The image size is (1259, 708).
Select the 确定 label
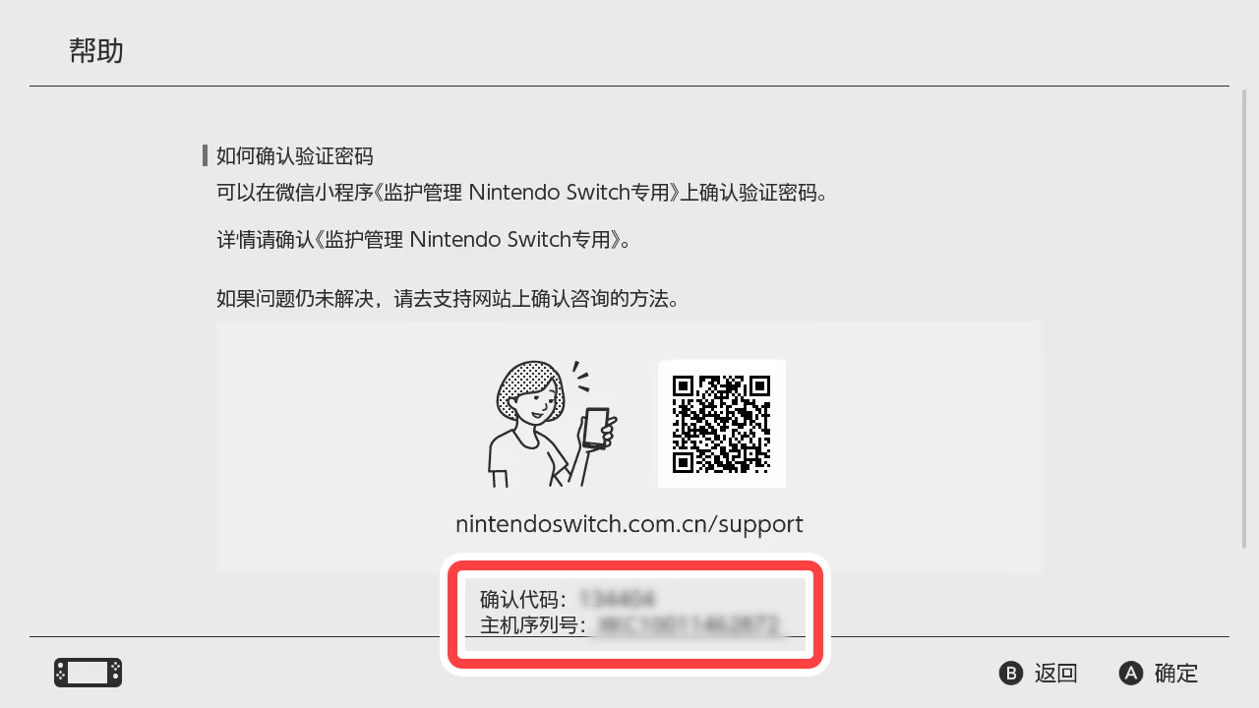(x=1176, y=674)
